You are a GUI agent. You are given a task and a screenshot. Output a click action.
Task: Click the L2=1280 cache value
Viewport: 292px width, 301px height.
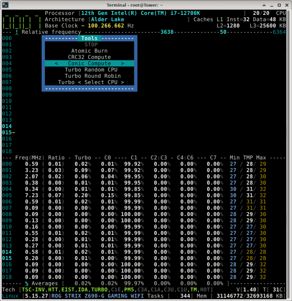pyautogui.click(x=228, y=26)
